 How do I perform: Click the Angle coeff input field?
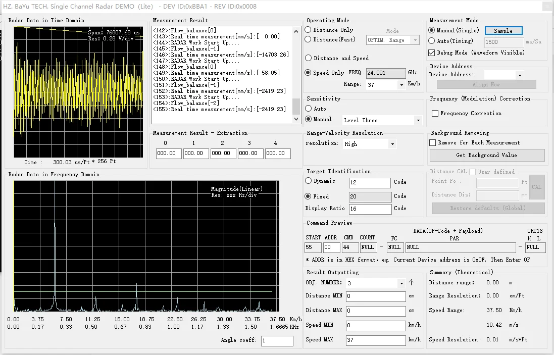coord(277,341)
